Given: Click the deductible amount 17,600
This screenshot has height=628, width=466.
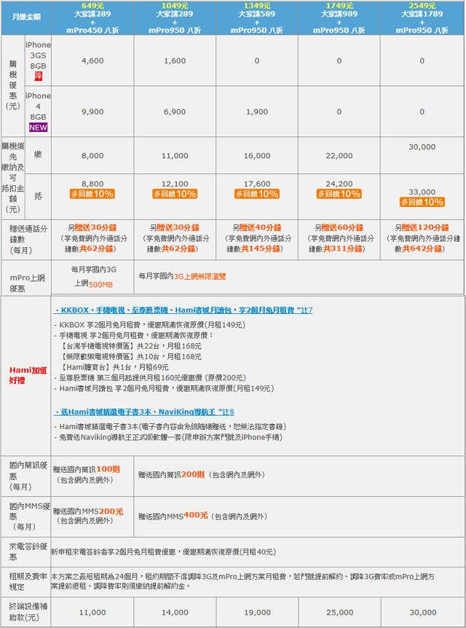Looking at the screenshot, I should (x=256, y=184).
